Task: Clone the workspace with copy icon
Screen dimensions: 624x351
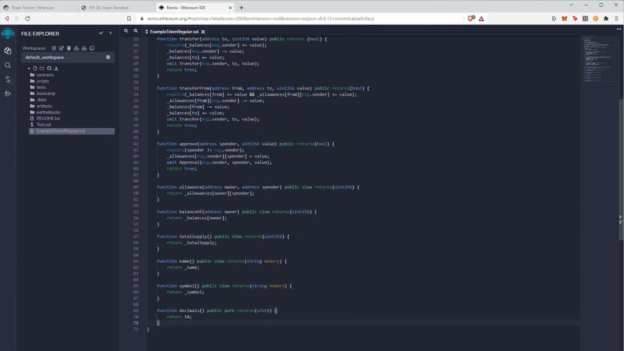Action: [92, 48]
